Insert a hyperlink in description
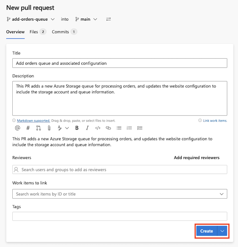238x247 pixels. tap(108, 128)
